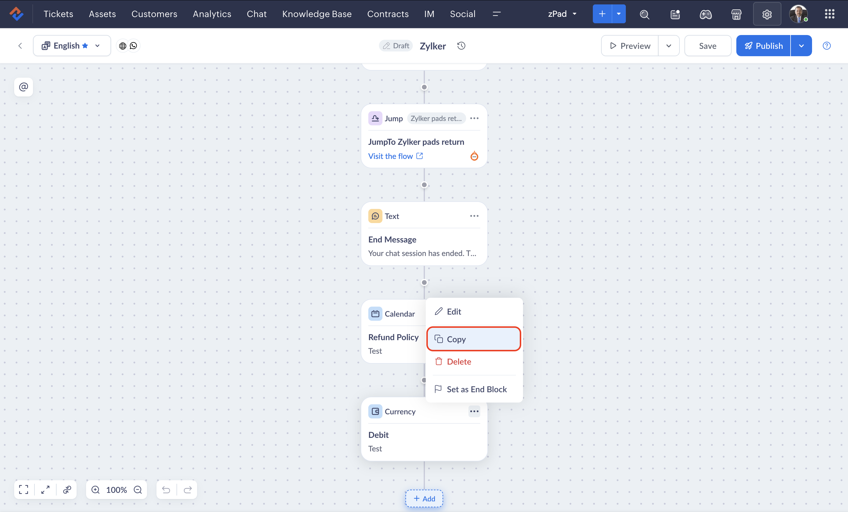Choose Set as End Block option

(x=476, y=389)
